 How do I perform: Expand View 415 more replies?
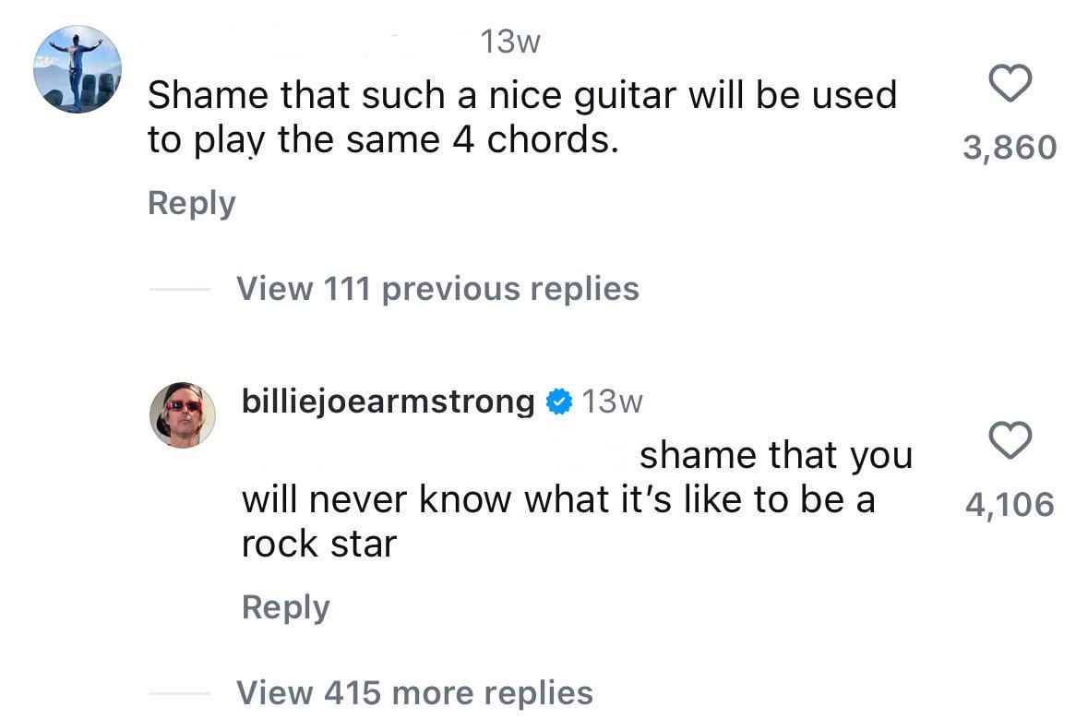point(414,692)
